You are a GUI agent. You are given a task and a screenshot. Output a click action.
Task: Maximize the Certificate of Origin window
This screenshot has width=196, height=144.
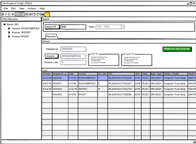pyautogui.click(x=191, y=3)
